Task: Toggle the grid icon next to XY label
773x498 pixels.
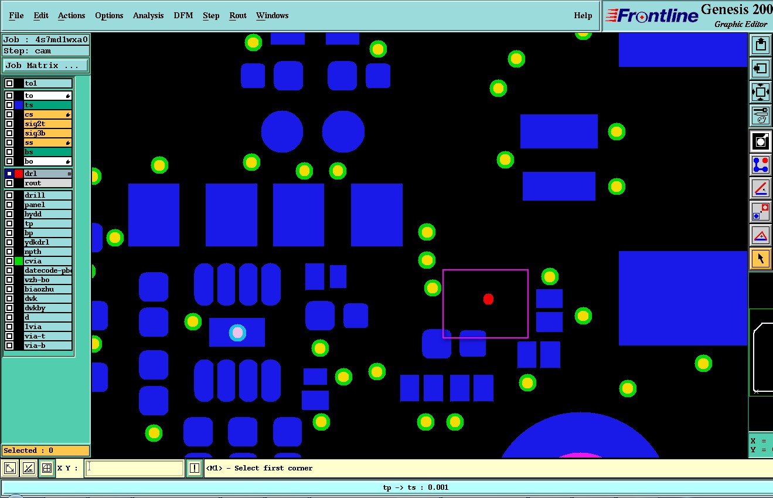Action: click(x=46, y=468)
